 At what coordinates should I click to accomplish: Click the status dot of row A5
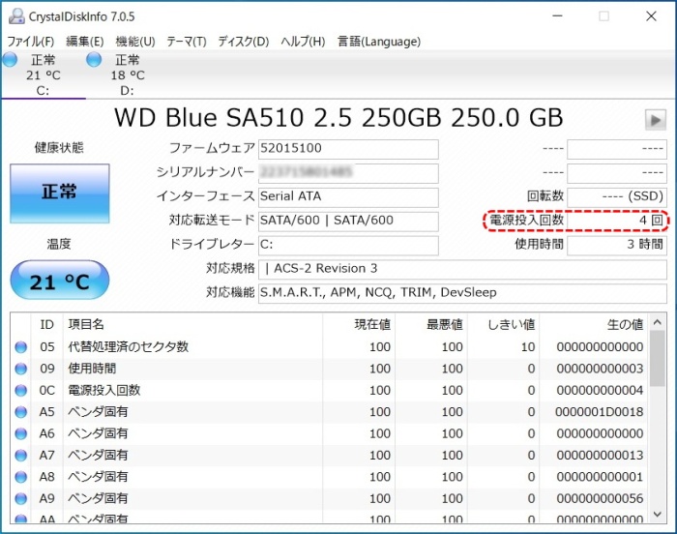[20, 412]
